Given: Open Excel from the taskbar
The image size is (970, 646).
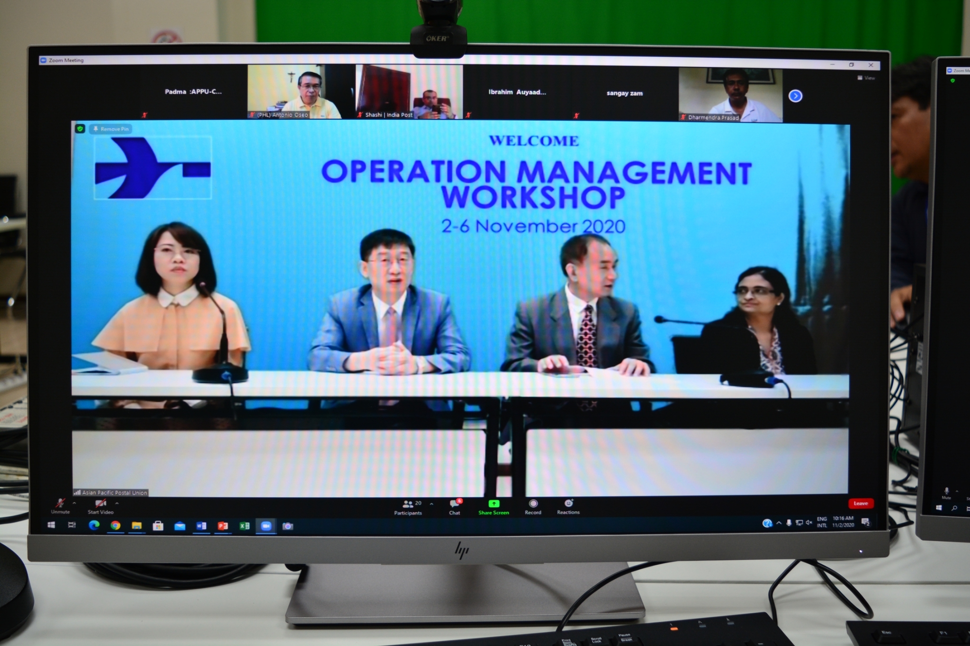Looking at the screenshot, I should point(244,526).
